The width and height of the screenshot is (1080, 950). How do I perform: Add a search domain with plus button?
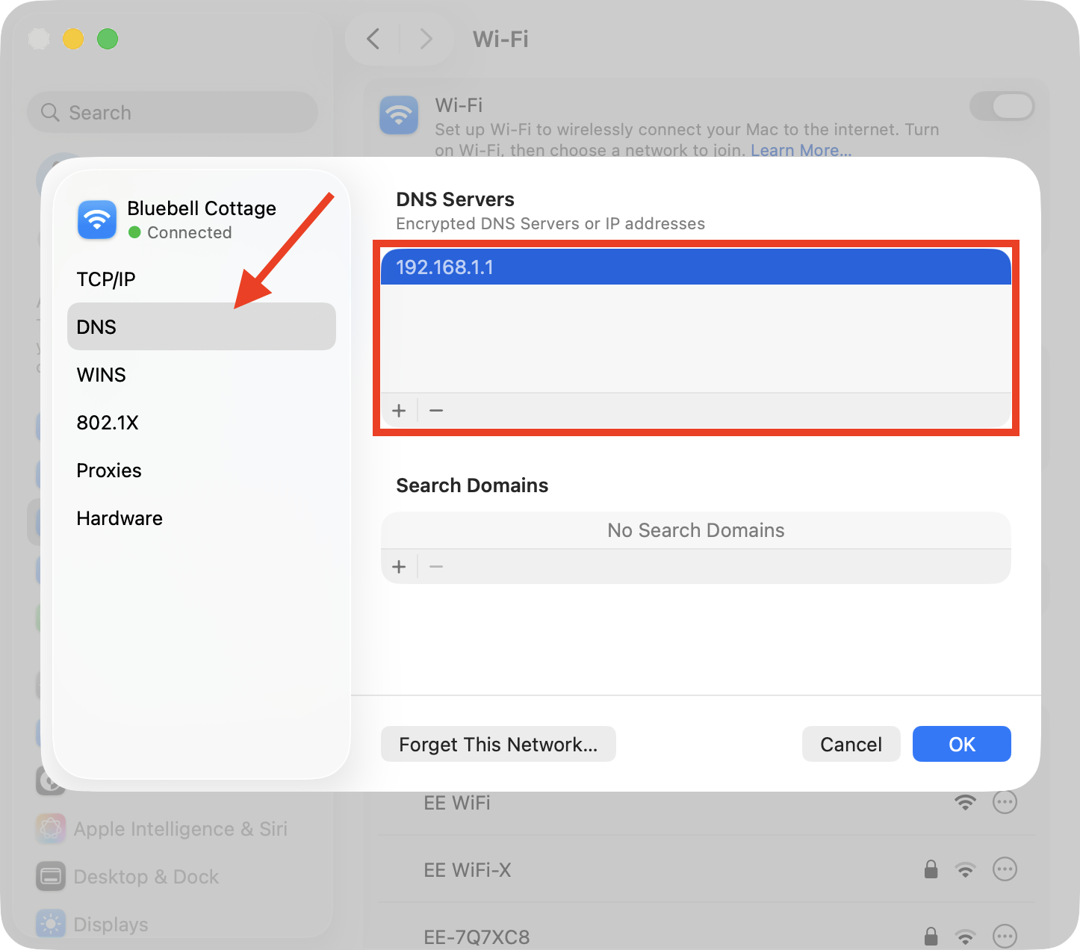(x=399, y=566)
